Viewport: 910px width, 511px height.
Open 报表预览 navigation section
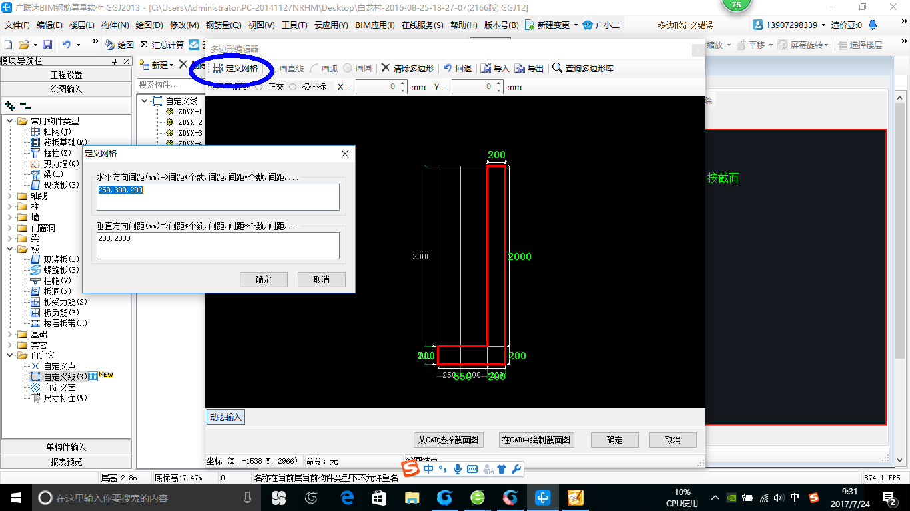[67, 461]
